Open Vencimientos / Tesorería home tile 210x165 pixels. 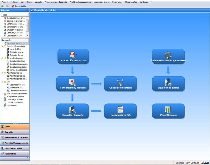pyautogui.click(x=73, y=84)
